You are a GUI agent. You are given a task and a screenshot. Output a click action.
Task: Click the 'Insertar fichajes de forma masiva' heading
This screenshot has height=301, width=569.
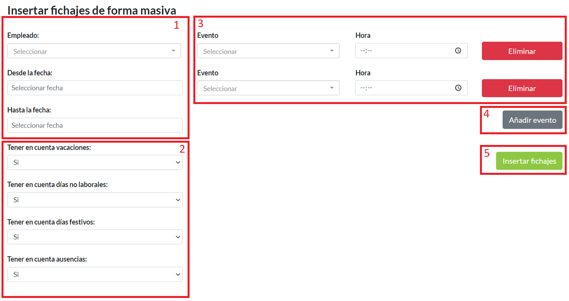coord(92,11)
